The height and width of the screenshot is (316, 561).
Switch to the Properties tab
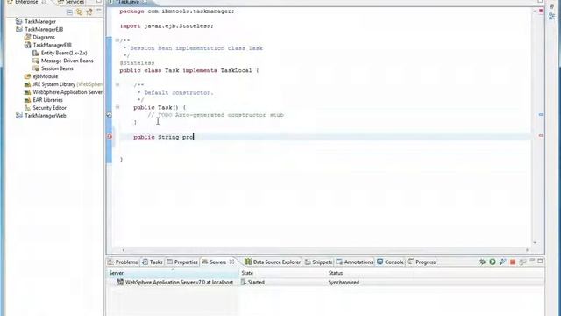coord(182,262)
